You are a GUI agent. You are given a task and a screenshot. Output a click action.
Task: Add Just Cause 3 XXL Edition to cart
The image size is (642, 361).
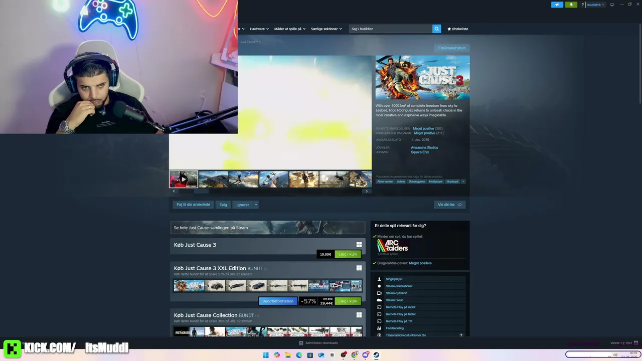348,301
